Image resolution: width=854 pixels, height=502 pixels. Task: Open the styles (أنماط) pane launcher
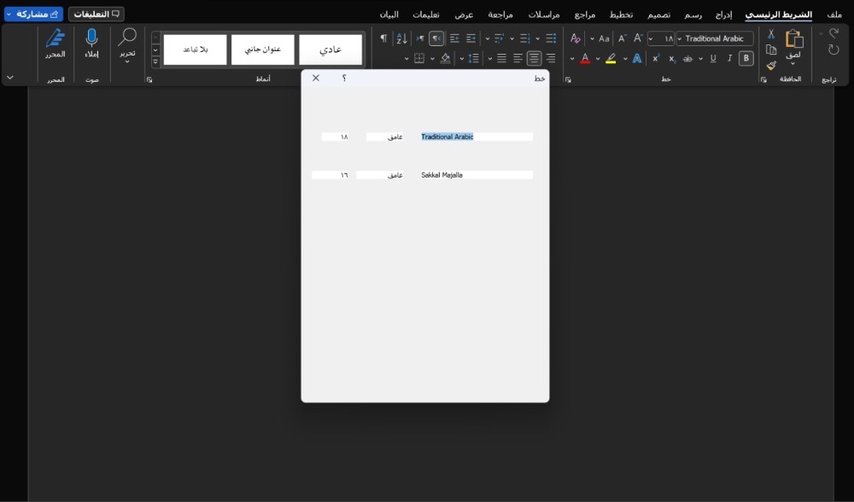tap(149, 80)
